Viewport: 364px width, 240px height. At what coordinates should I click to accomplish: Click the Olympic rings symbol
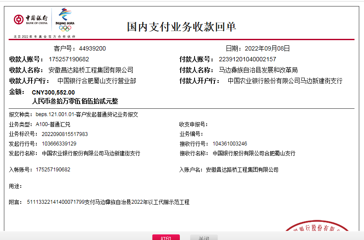pyautogui.click(x=65, y=28)
